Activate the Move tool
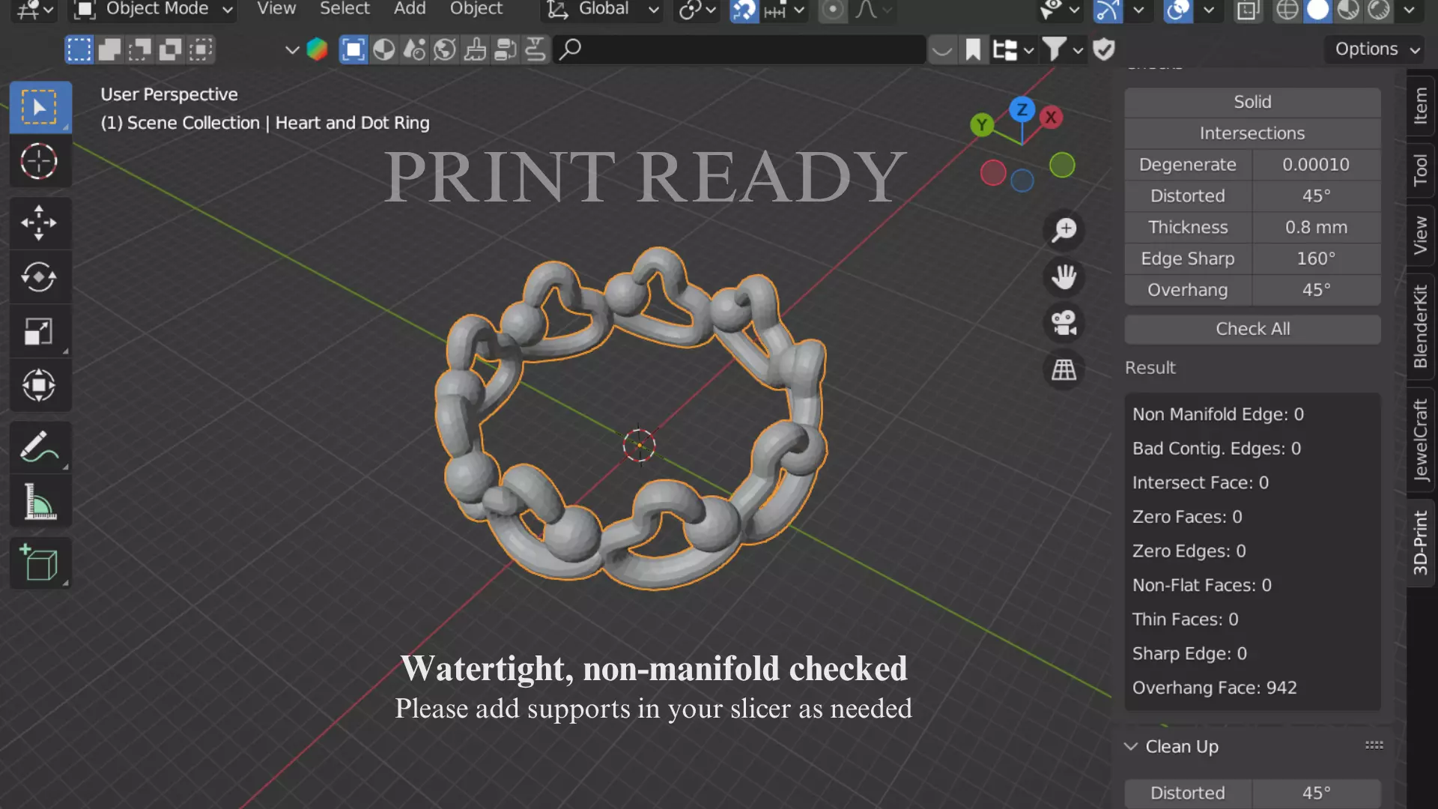 [39, 222]
